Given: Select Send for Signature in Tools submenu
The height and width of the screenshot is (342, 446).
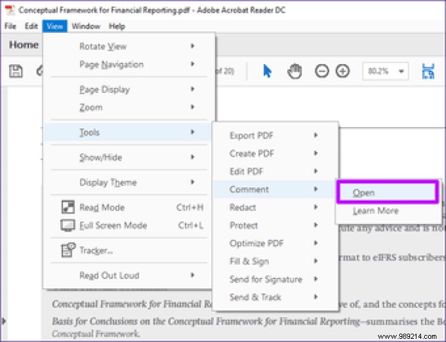Looking at the screenshot, I should pyautogui.click(x=275, y=279).
